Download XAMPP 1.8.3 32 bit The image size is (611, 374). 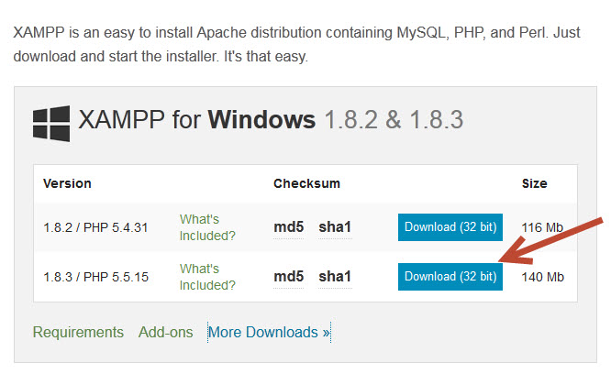[x=450, y=277]
